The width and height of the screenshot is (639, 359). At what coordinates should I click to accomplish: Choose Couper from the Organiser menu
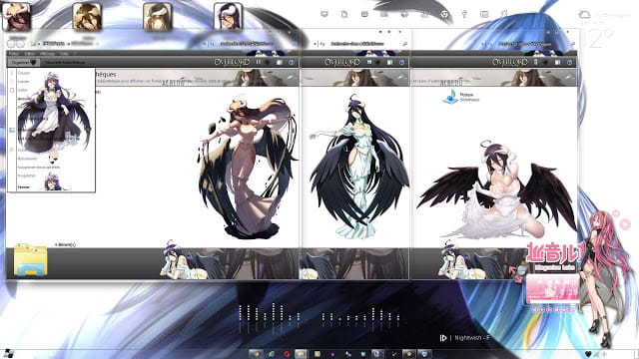[24, 73]
